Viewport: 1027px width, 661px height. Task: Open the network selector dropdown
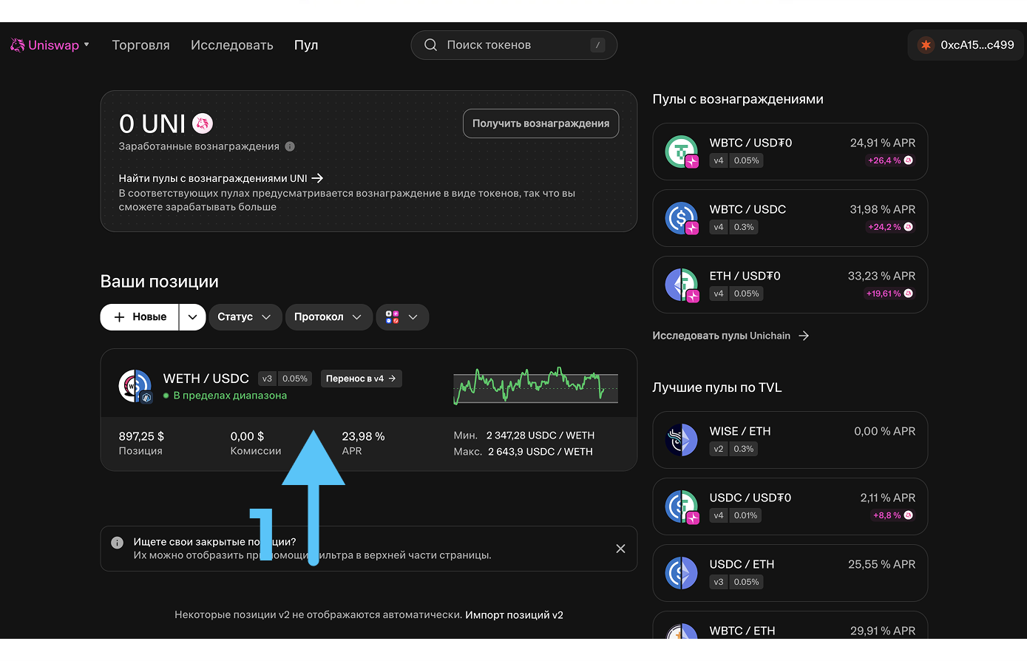402,317
